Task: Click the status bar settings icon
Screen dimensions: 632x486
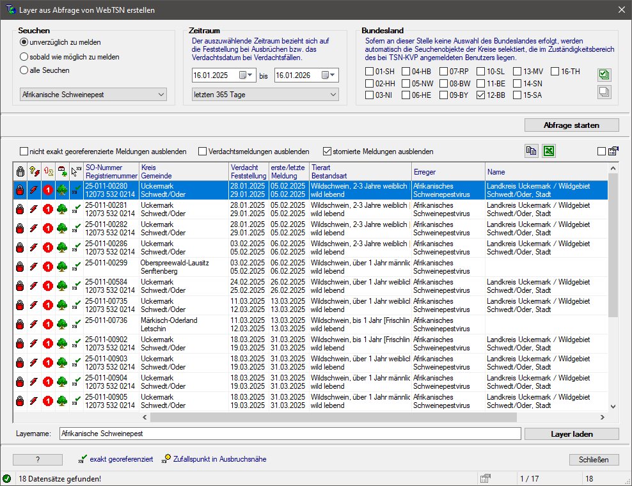Action: 486,479
